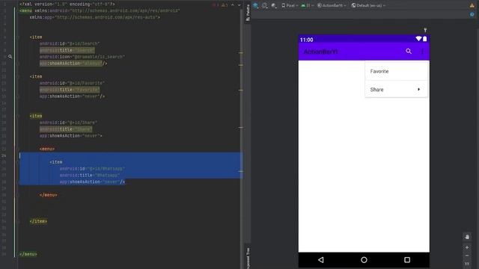Click the nested </menu> closing tag
This screenshot has width=479, height=269.
coord(48,195)
